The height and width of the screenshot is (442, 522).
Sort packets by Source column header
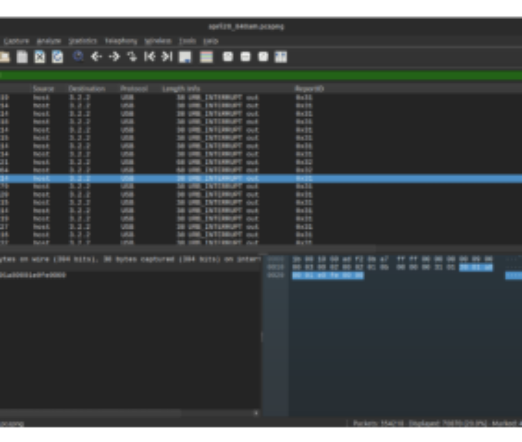[x=43, y=89]
